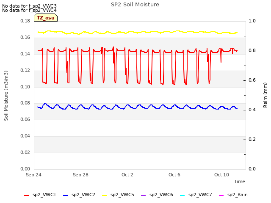Click the Oct 10 x-axis label
The image size is (271, 203).
(x=221, y=175)
